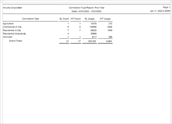Click the Page number label
Viewport: 172px width, 124px height.
click(166, 7)
